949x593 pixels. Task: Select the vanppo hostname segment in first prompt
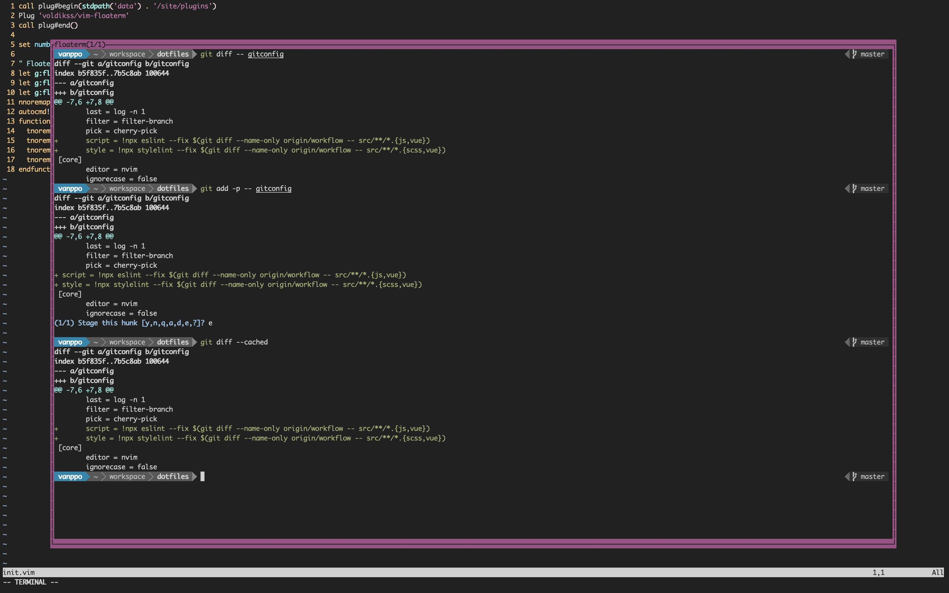[x=71, y=54]
